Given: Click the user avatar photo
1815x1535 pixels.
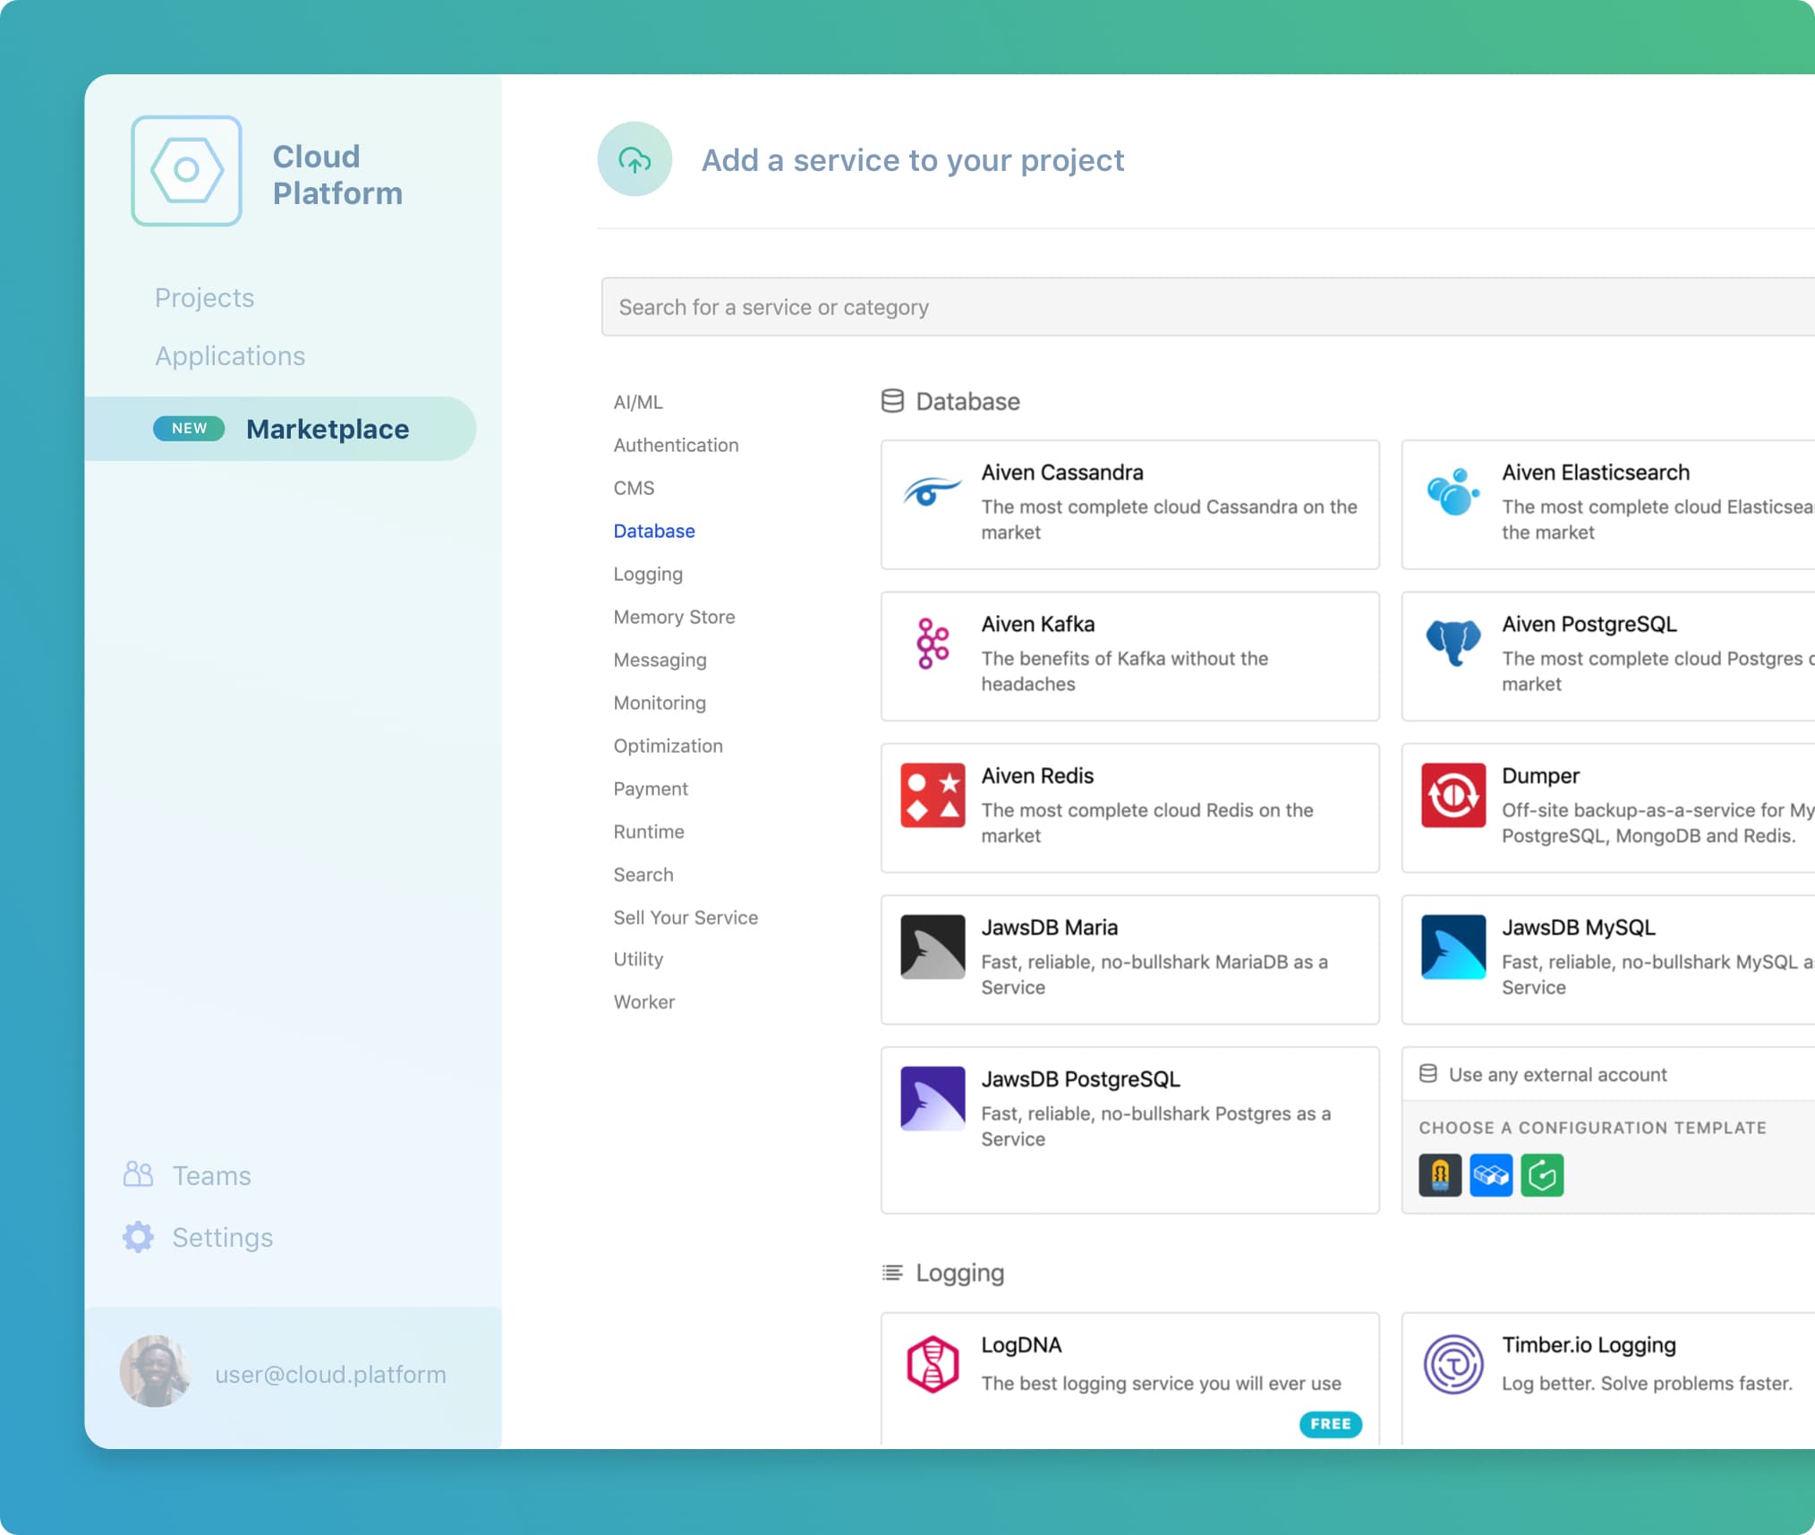Looking at the screenshot, I should tap(155, 1372).
